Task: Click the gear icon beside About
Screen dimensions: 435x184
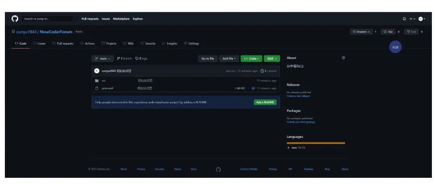Action: point(344,58)
